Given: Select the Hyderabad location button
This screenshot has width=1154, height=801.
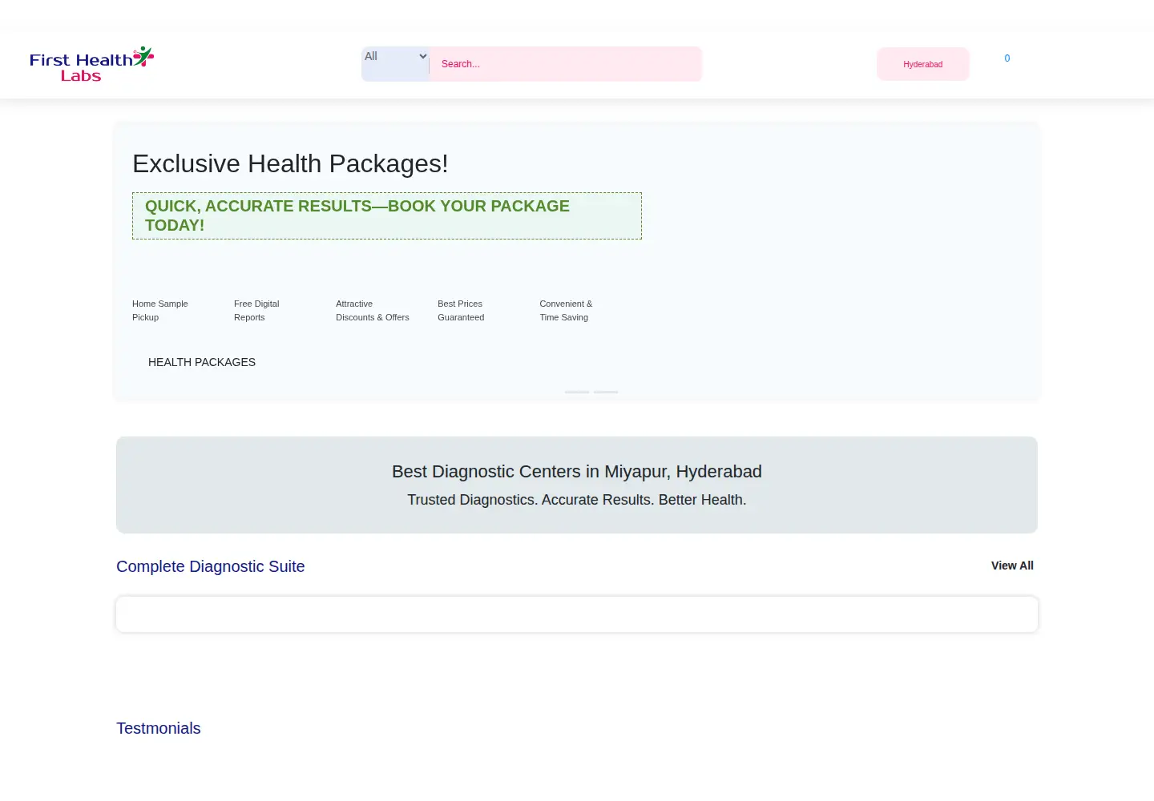Looking at the screenshot, I should (x=922, y=64).
